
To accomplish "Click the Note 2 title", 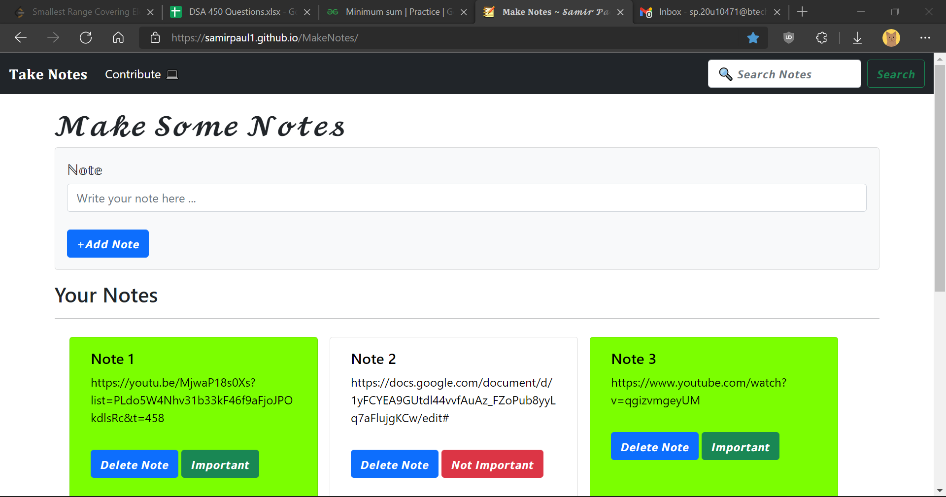I will click(x=373, y=359).
